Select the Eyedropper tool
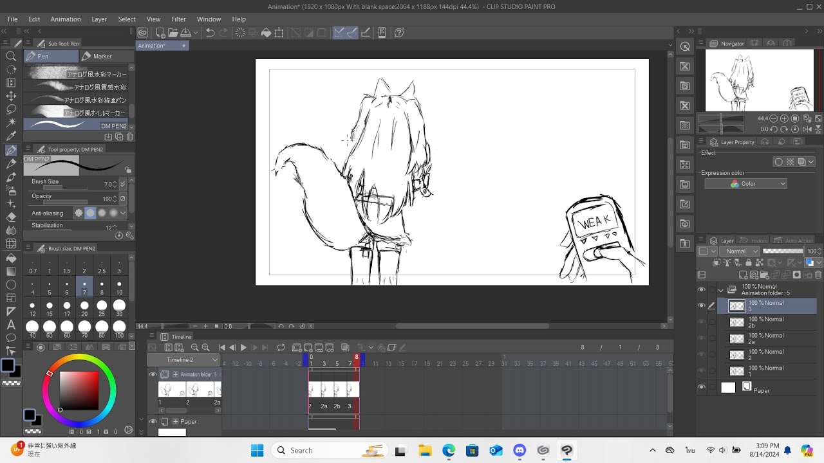The image size is (824, 463). click(11, 136)
